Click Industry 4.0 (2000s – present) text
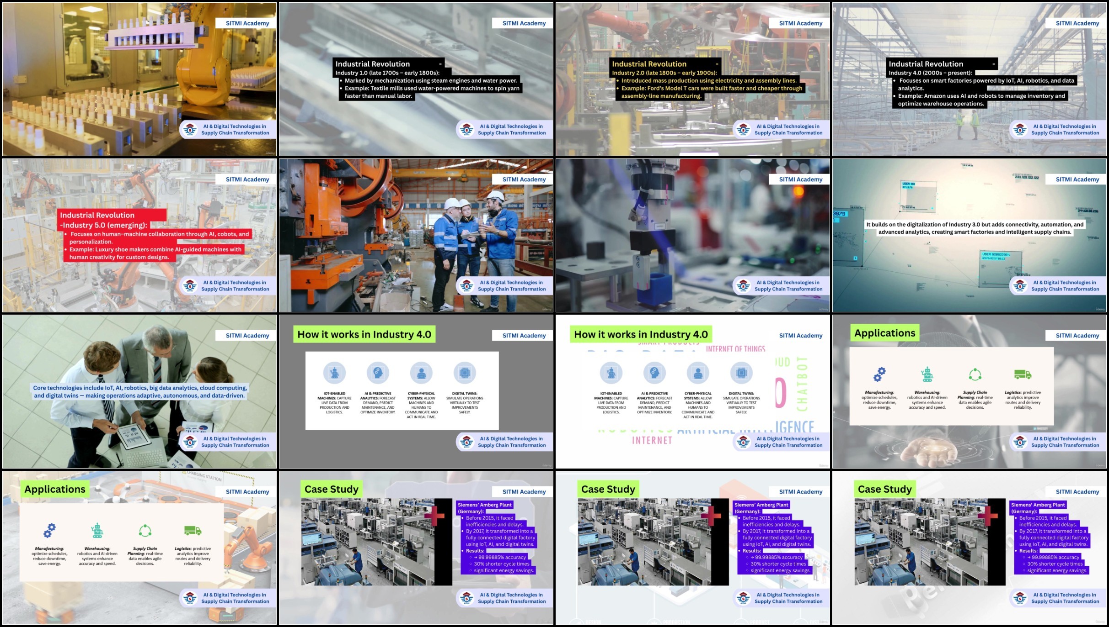This screenshot has width=1109, height=627. tap(930, 73)
